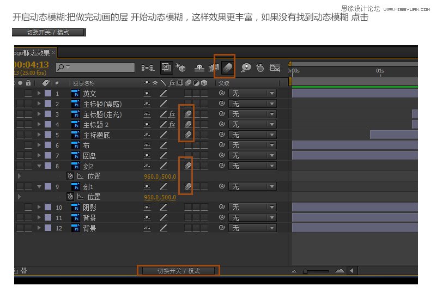
Task: Click the 图层名称 column header
Action: (x=84, y=83)
